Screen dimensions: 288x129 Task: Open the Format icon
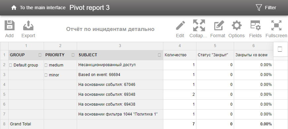coord(219,25)
